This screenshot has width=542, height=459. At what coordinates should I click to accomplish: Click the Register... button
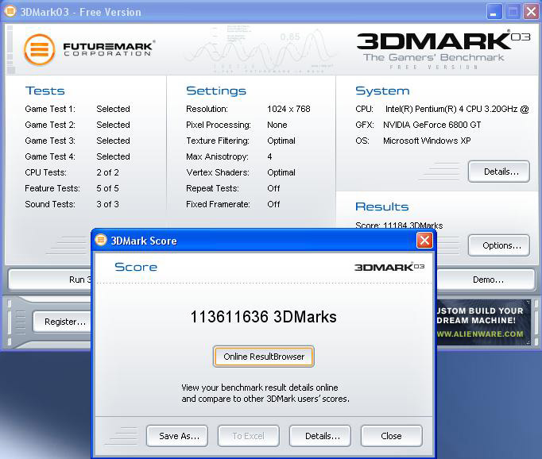[x=64, y=322]
